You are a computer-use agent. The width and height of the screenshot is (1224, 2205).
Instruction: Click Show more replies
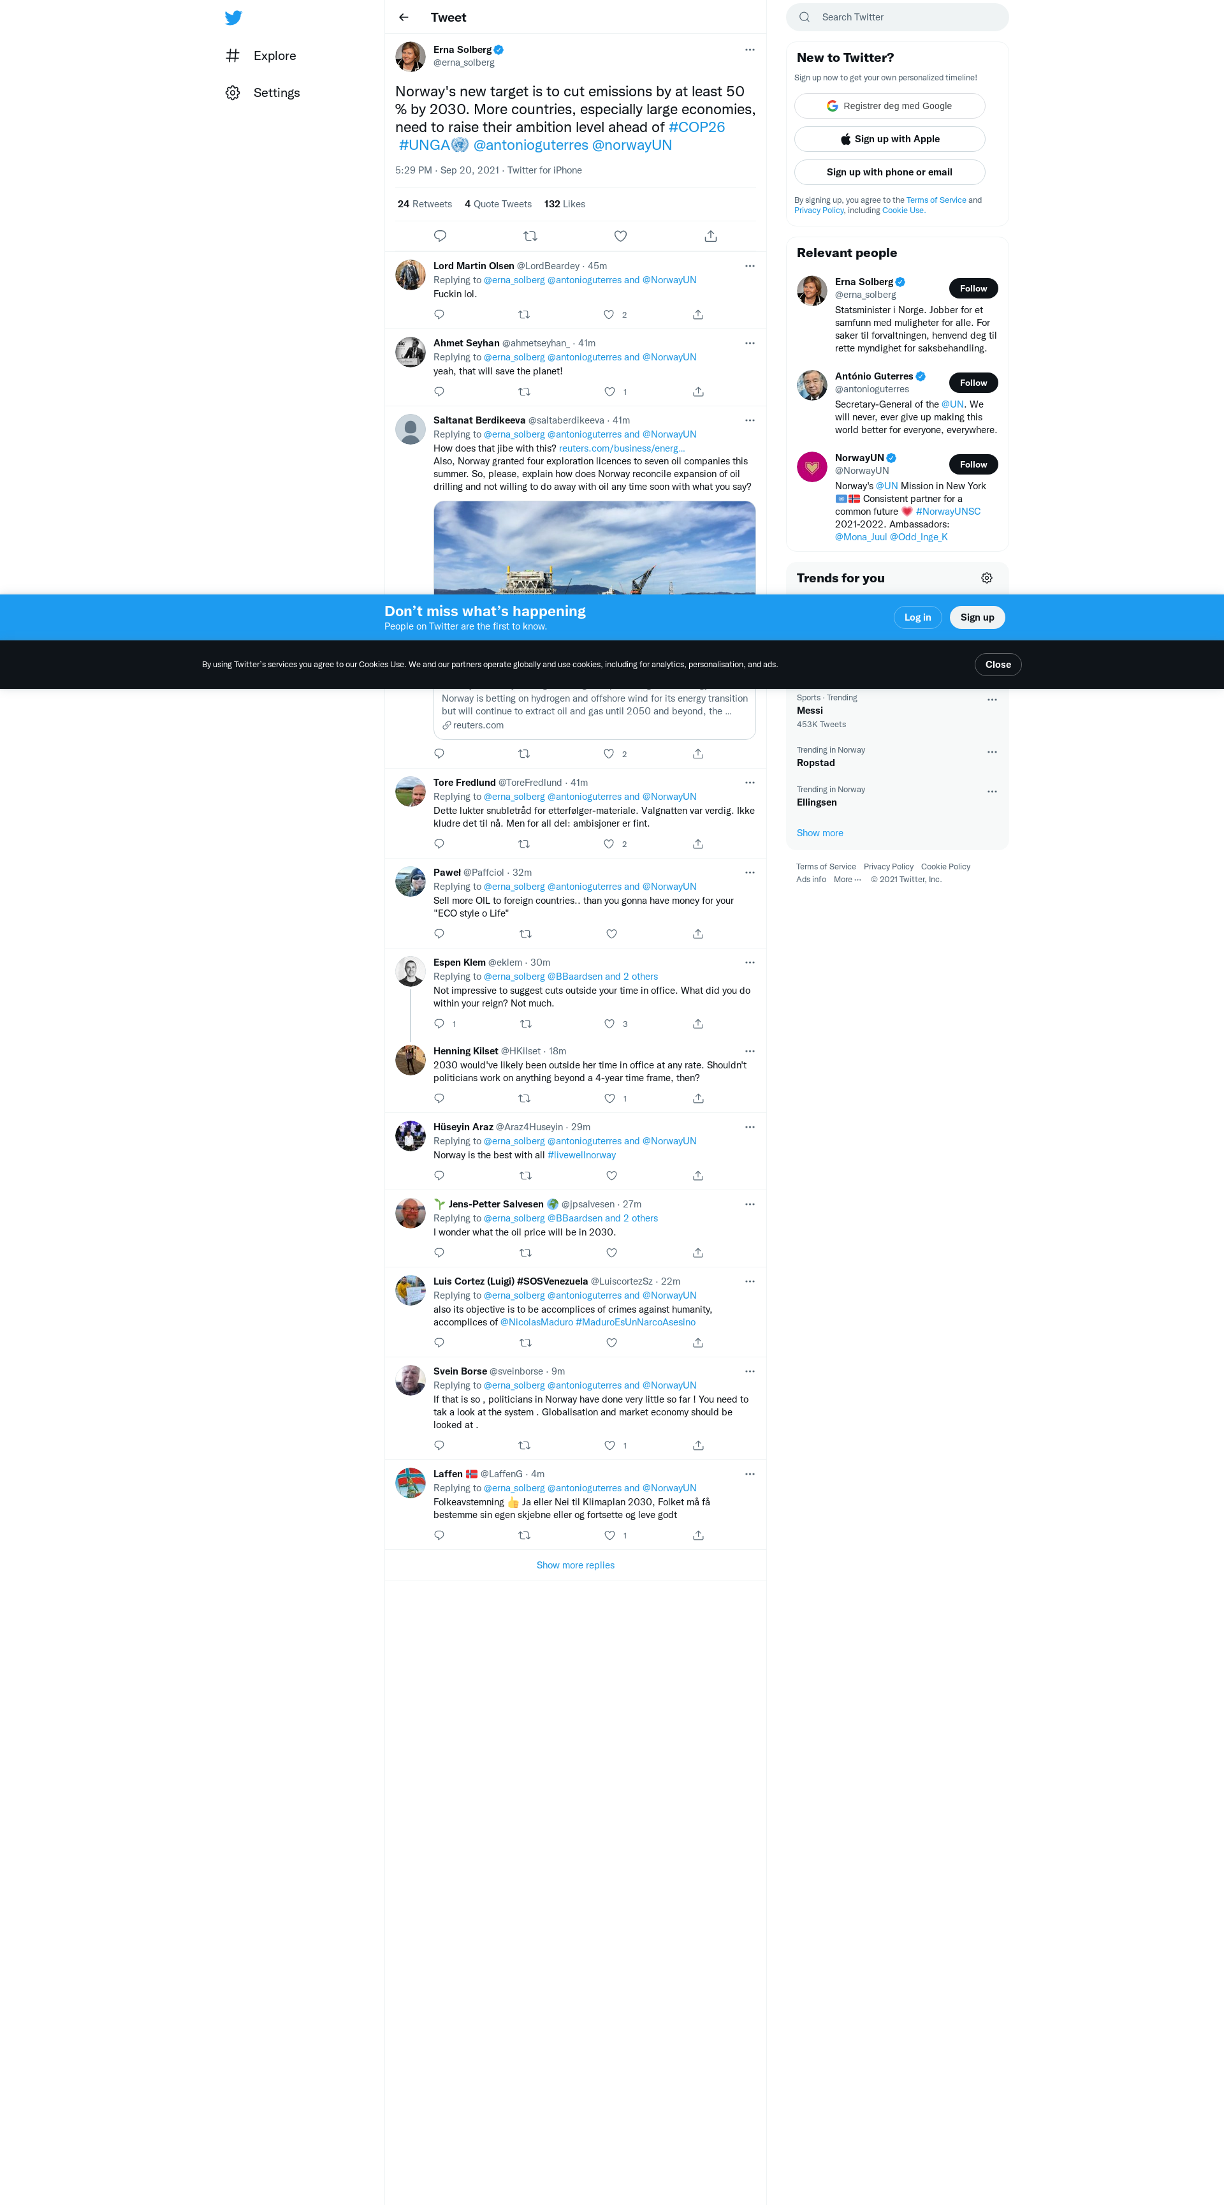click(x=575, y=1565)
